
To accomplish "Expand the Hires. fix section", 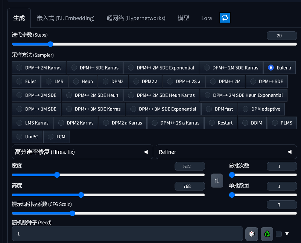I will [x=82, y=152].
